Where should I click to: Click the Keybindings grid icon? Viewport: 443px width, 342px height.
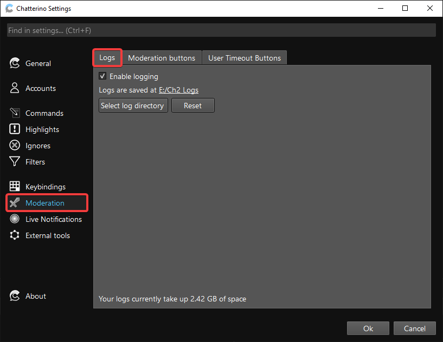tap(15, 186)
